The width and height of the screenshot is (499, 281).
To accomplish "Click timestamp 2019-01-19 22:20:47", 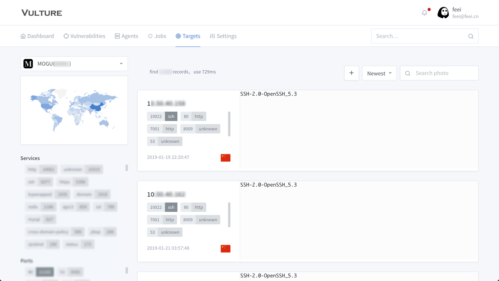I will pos(168,157).
